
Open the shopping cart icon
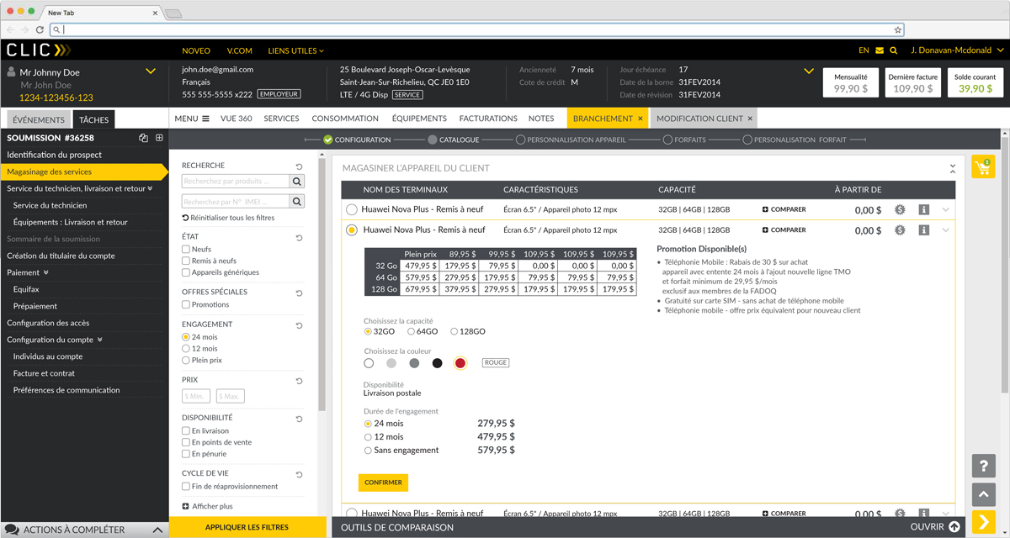click(x=983, y=166)
